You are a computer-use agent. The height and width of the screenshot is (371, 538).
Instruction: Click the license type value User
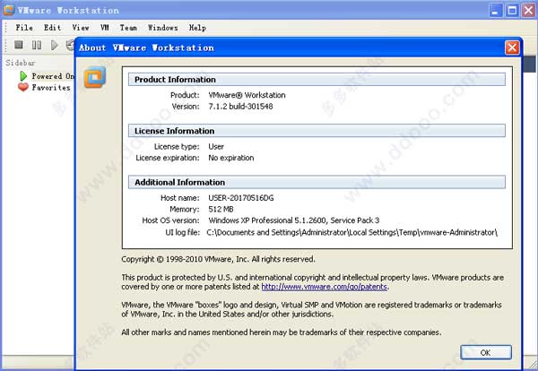[216, 147]
